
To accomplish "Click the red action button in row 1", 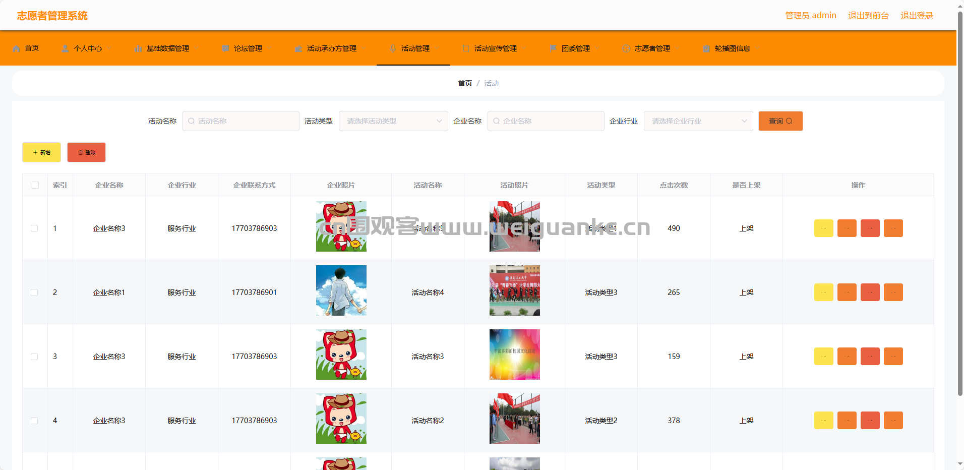I will point(870,228).
